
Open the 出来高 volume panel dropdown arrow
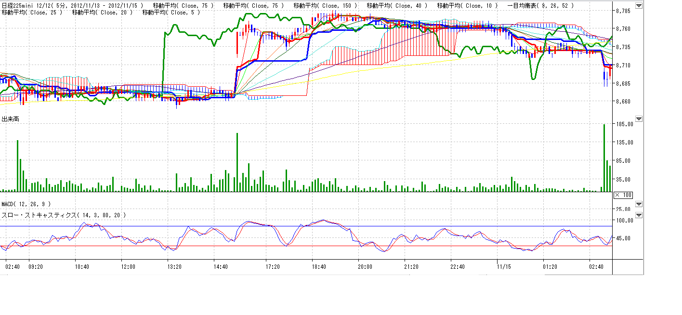(x=639, y=118)
